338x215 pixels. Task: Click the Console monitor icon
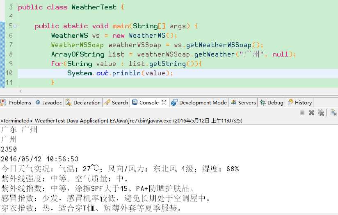click(x=135, y=102)
